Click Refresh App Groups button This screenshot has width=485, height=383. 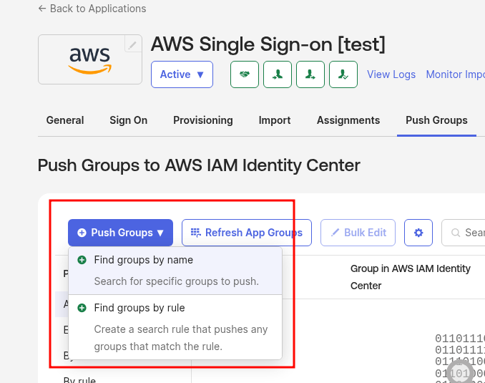[247, 233]
